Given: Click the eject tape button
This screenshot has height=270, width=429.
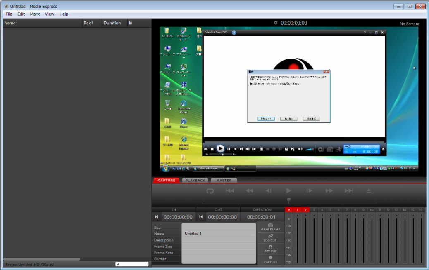Looking at the screenshot, I should coord(369,190).
